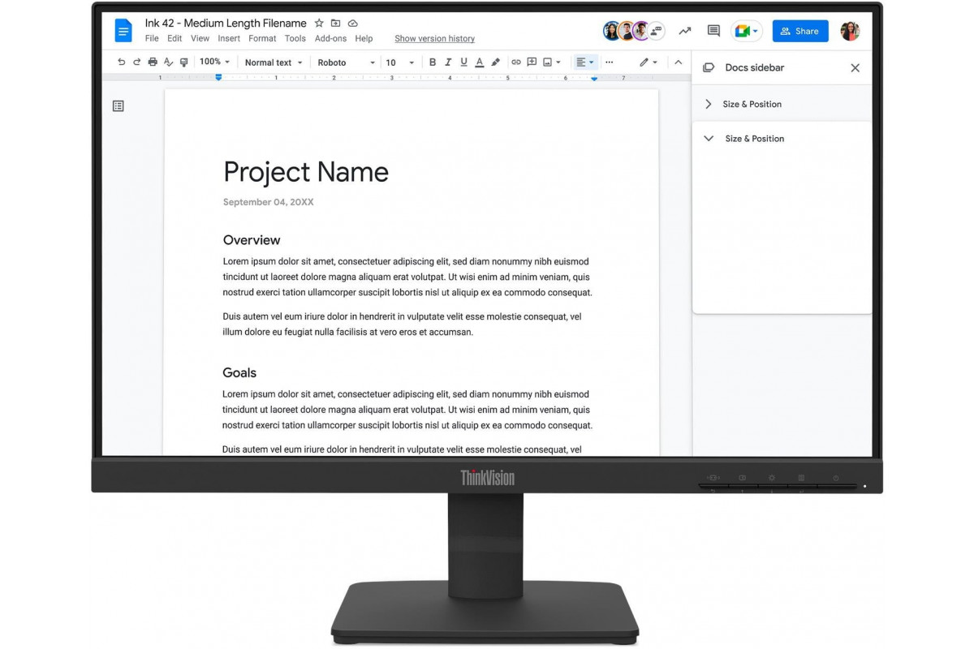Click the undo arrow in toolbar
Viewport: 974px width, 649px height.
point(121,62)
